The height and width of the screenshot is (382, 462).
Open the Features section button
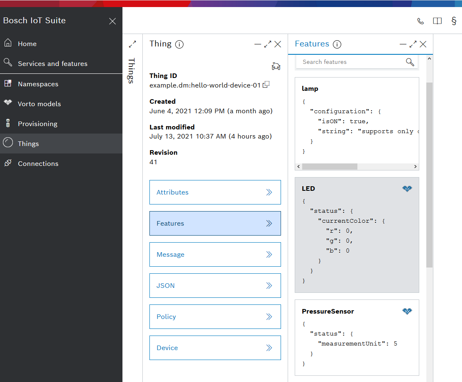click(215, 224)
